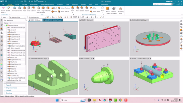
Task: Switch to the Curve ribbon tab
Action: pos(17,4)
